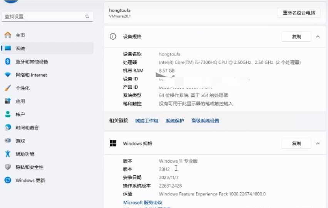Click the Home (主页) house icon
The width and height of the screenshot is (328, 208).
coord(8,35)
